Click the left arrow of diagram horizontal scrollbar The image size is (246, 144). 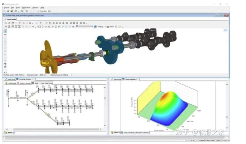[7, 129]
